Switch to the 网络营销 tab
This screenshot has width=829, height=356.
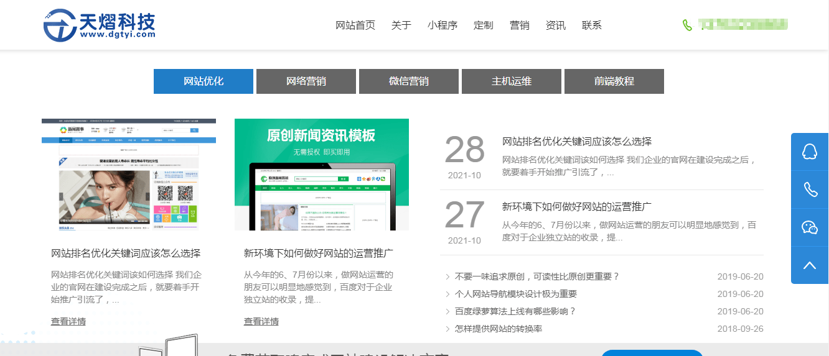[306, 81]
